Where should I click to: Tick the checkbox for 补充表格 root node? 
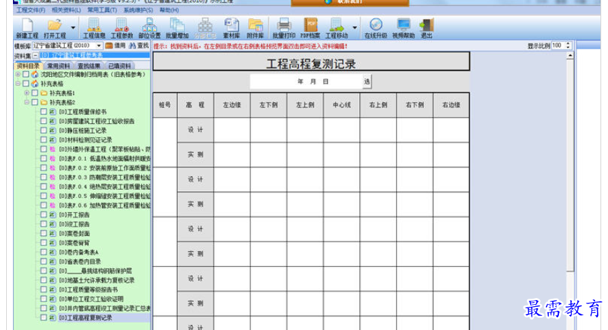coord(26,84)
